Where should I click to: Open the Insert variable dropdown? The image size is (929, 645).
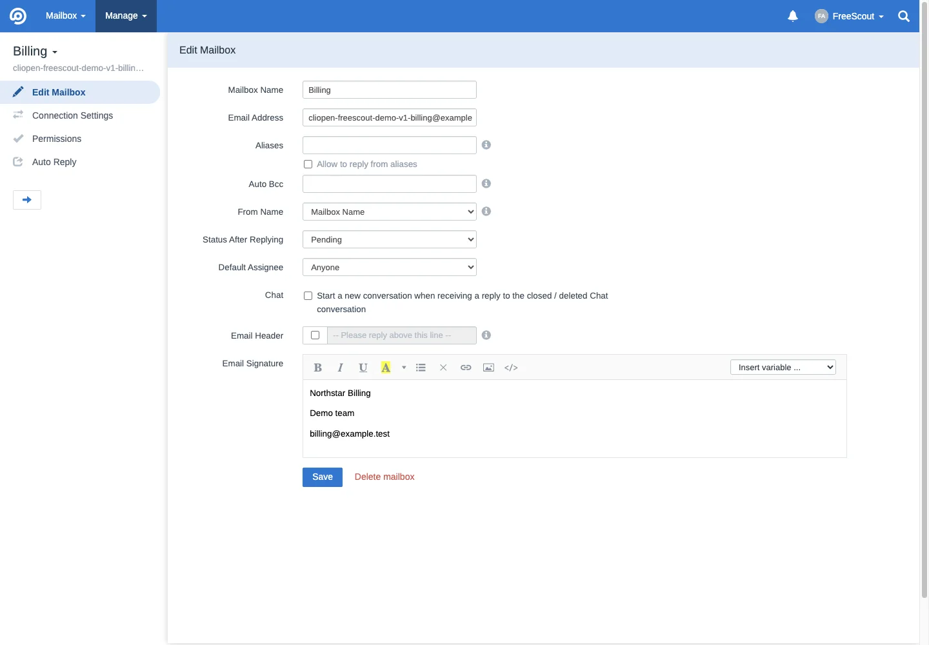coord(783,367)
